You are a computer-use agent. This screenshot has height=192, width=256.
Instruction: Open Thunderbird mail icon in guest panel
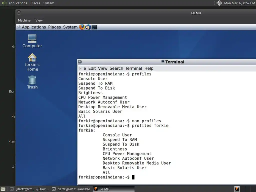pyautogui.click(x=88, y=27)
